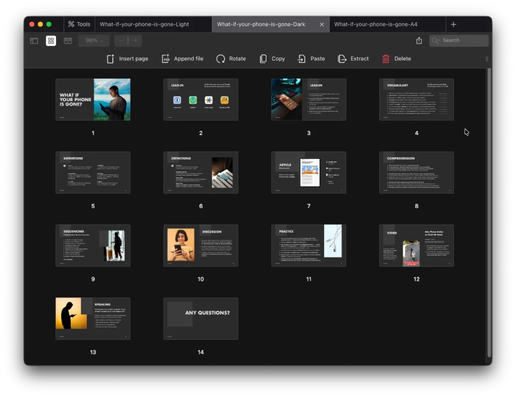The width and height of the screenshot is (516, 397).
Task: Click the Copy pages icon
Action: [263, 59]
